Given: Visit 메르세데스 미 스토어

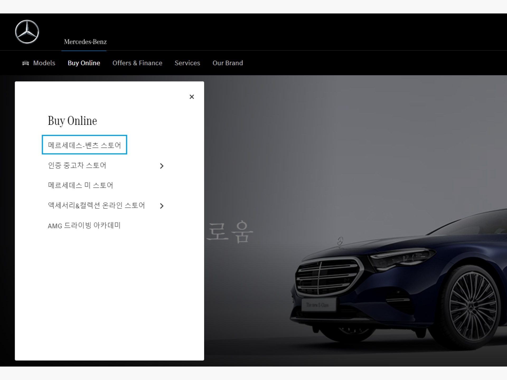Looking at the screenshot, I should [x=81, y=185].
